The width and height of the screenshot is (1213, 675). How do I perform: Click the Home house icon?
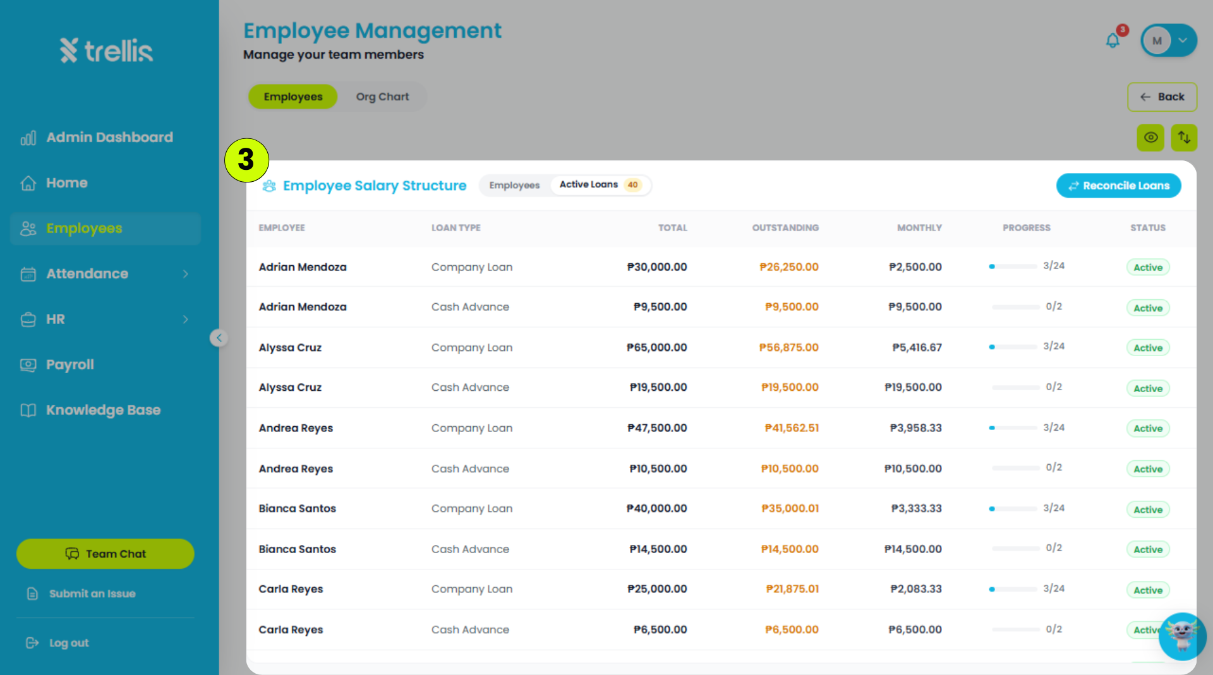(28, 183)
